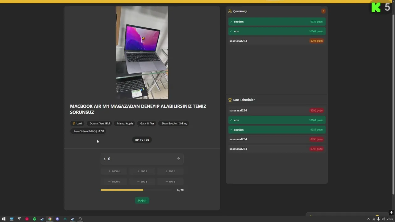Click the Ram (Sistem Belleği): 8 GB tag
This screenshot has width=395, height=222.
(89, 131)
